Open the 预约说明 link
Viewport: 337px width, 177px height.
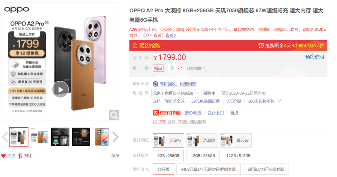click(x=315, y=57)
